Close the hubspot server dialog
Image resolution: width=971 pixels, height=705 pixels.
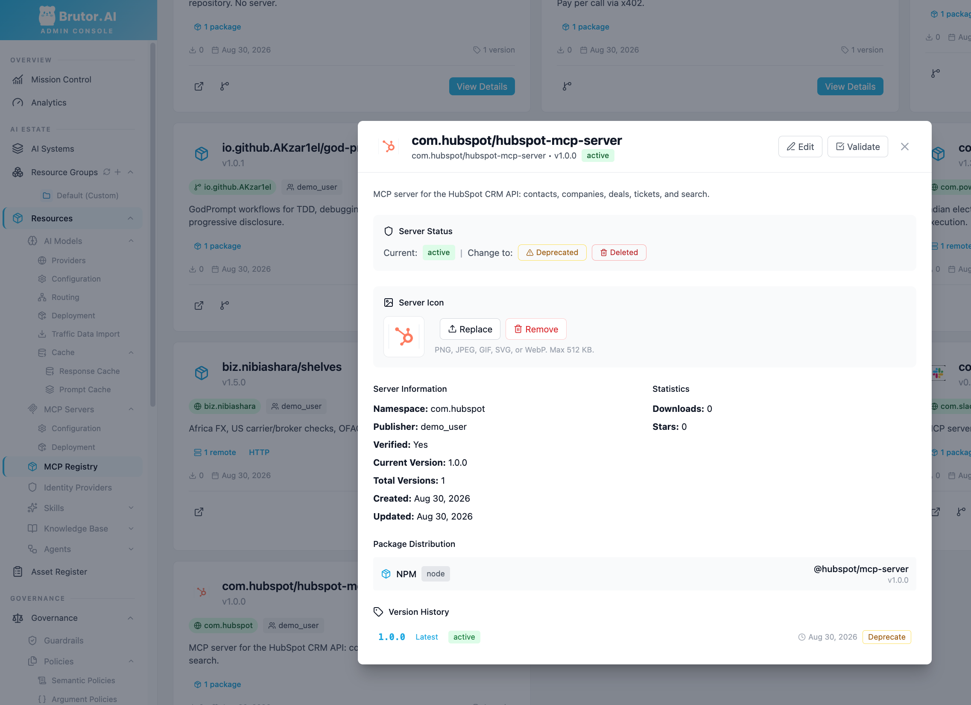coord(904,147)
